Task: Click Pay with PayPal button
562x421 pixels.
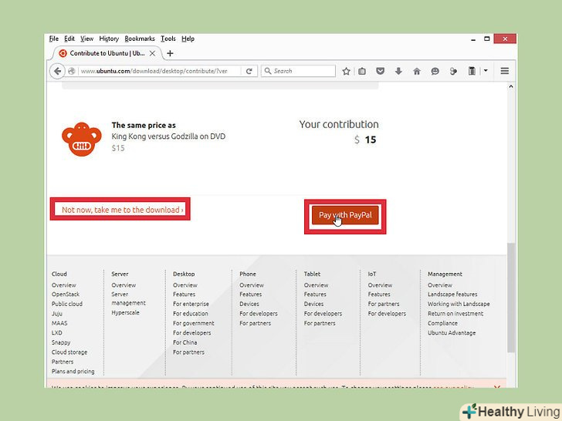Action: pos(345,215)
